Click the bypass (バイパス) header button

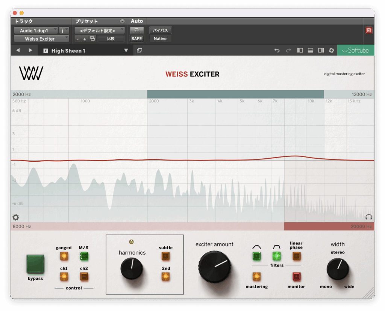coord(160,30)
